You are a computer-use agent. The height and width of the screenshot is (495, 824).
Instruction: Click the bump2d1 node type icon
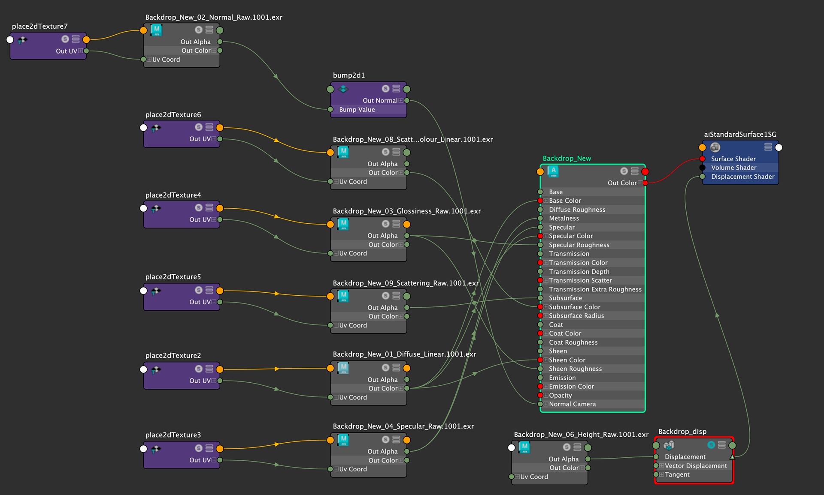point(343,89)
